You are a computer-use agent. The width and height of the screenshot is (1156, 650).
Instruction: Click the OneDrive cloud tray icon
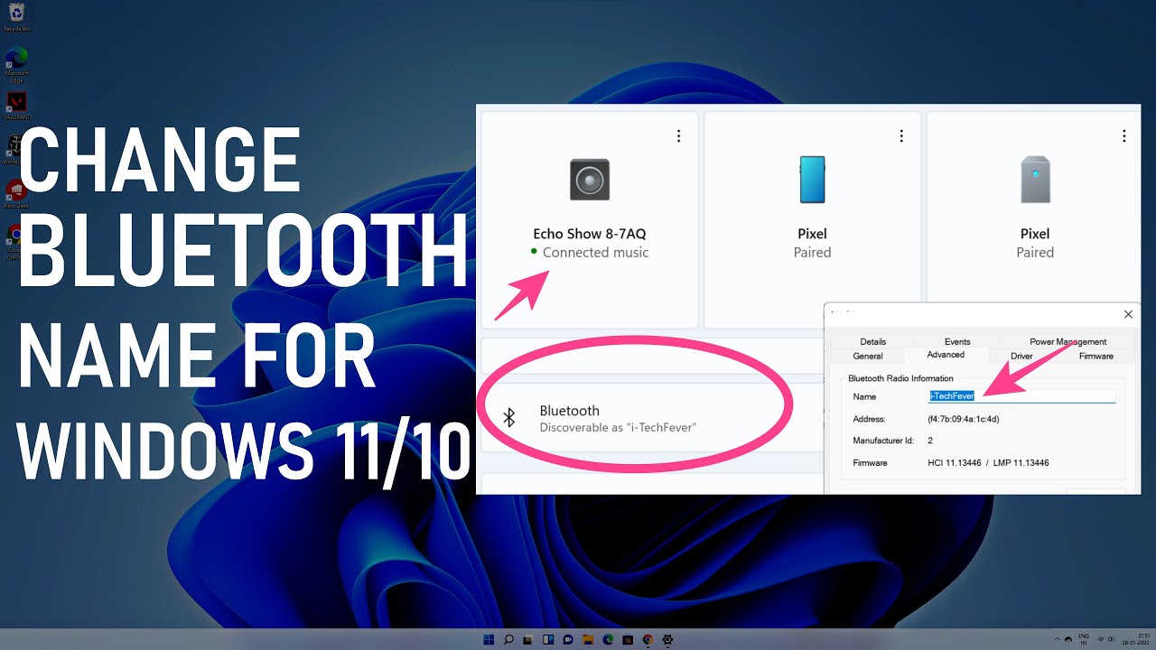[1068, 639]
